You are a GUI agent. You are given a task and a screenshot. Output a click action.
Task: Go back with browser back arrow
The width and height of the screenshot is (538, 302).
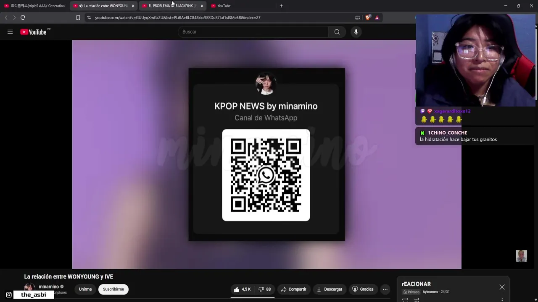point(6,18)
